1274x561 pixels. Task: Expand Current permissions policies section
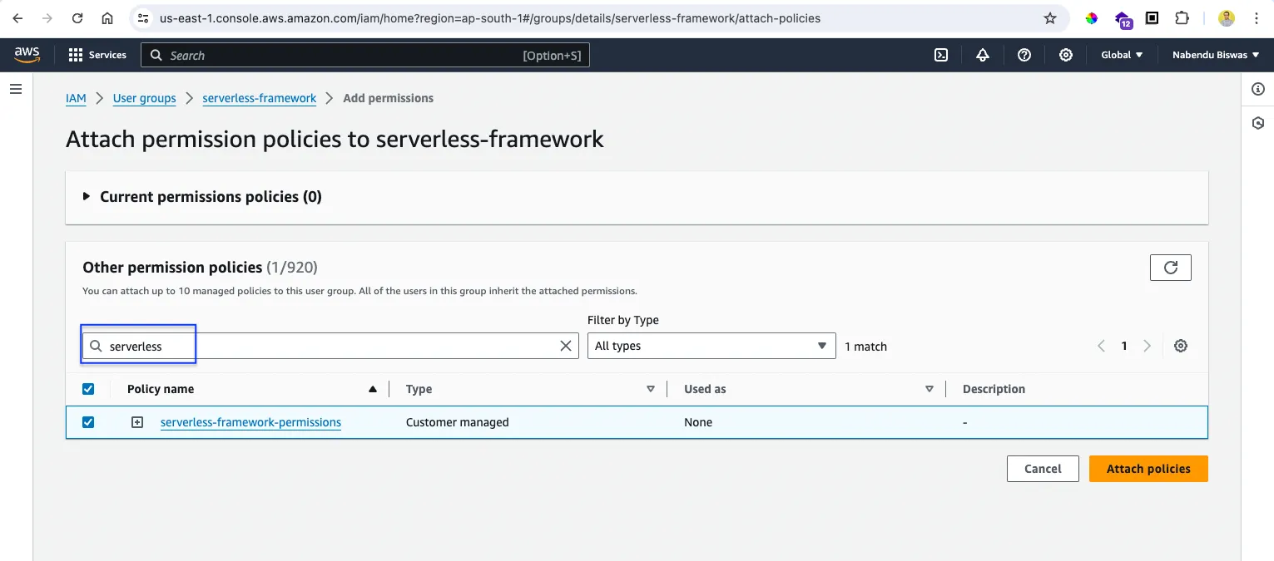click(87, 197)
